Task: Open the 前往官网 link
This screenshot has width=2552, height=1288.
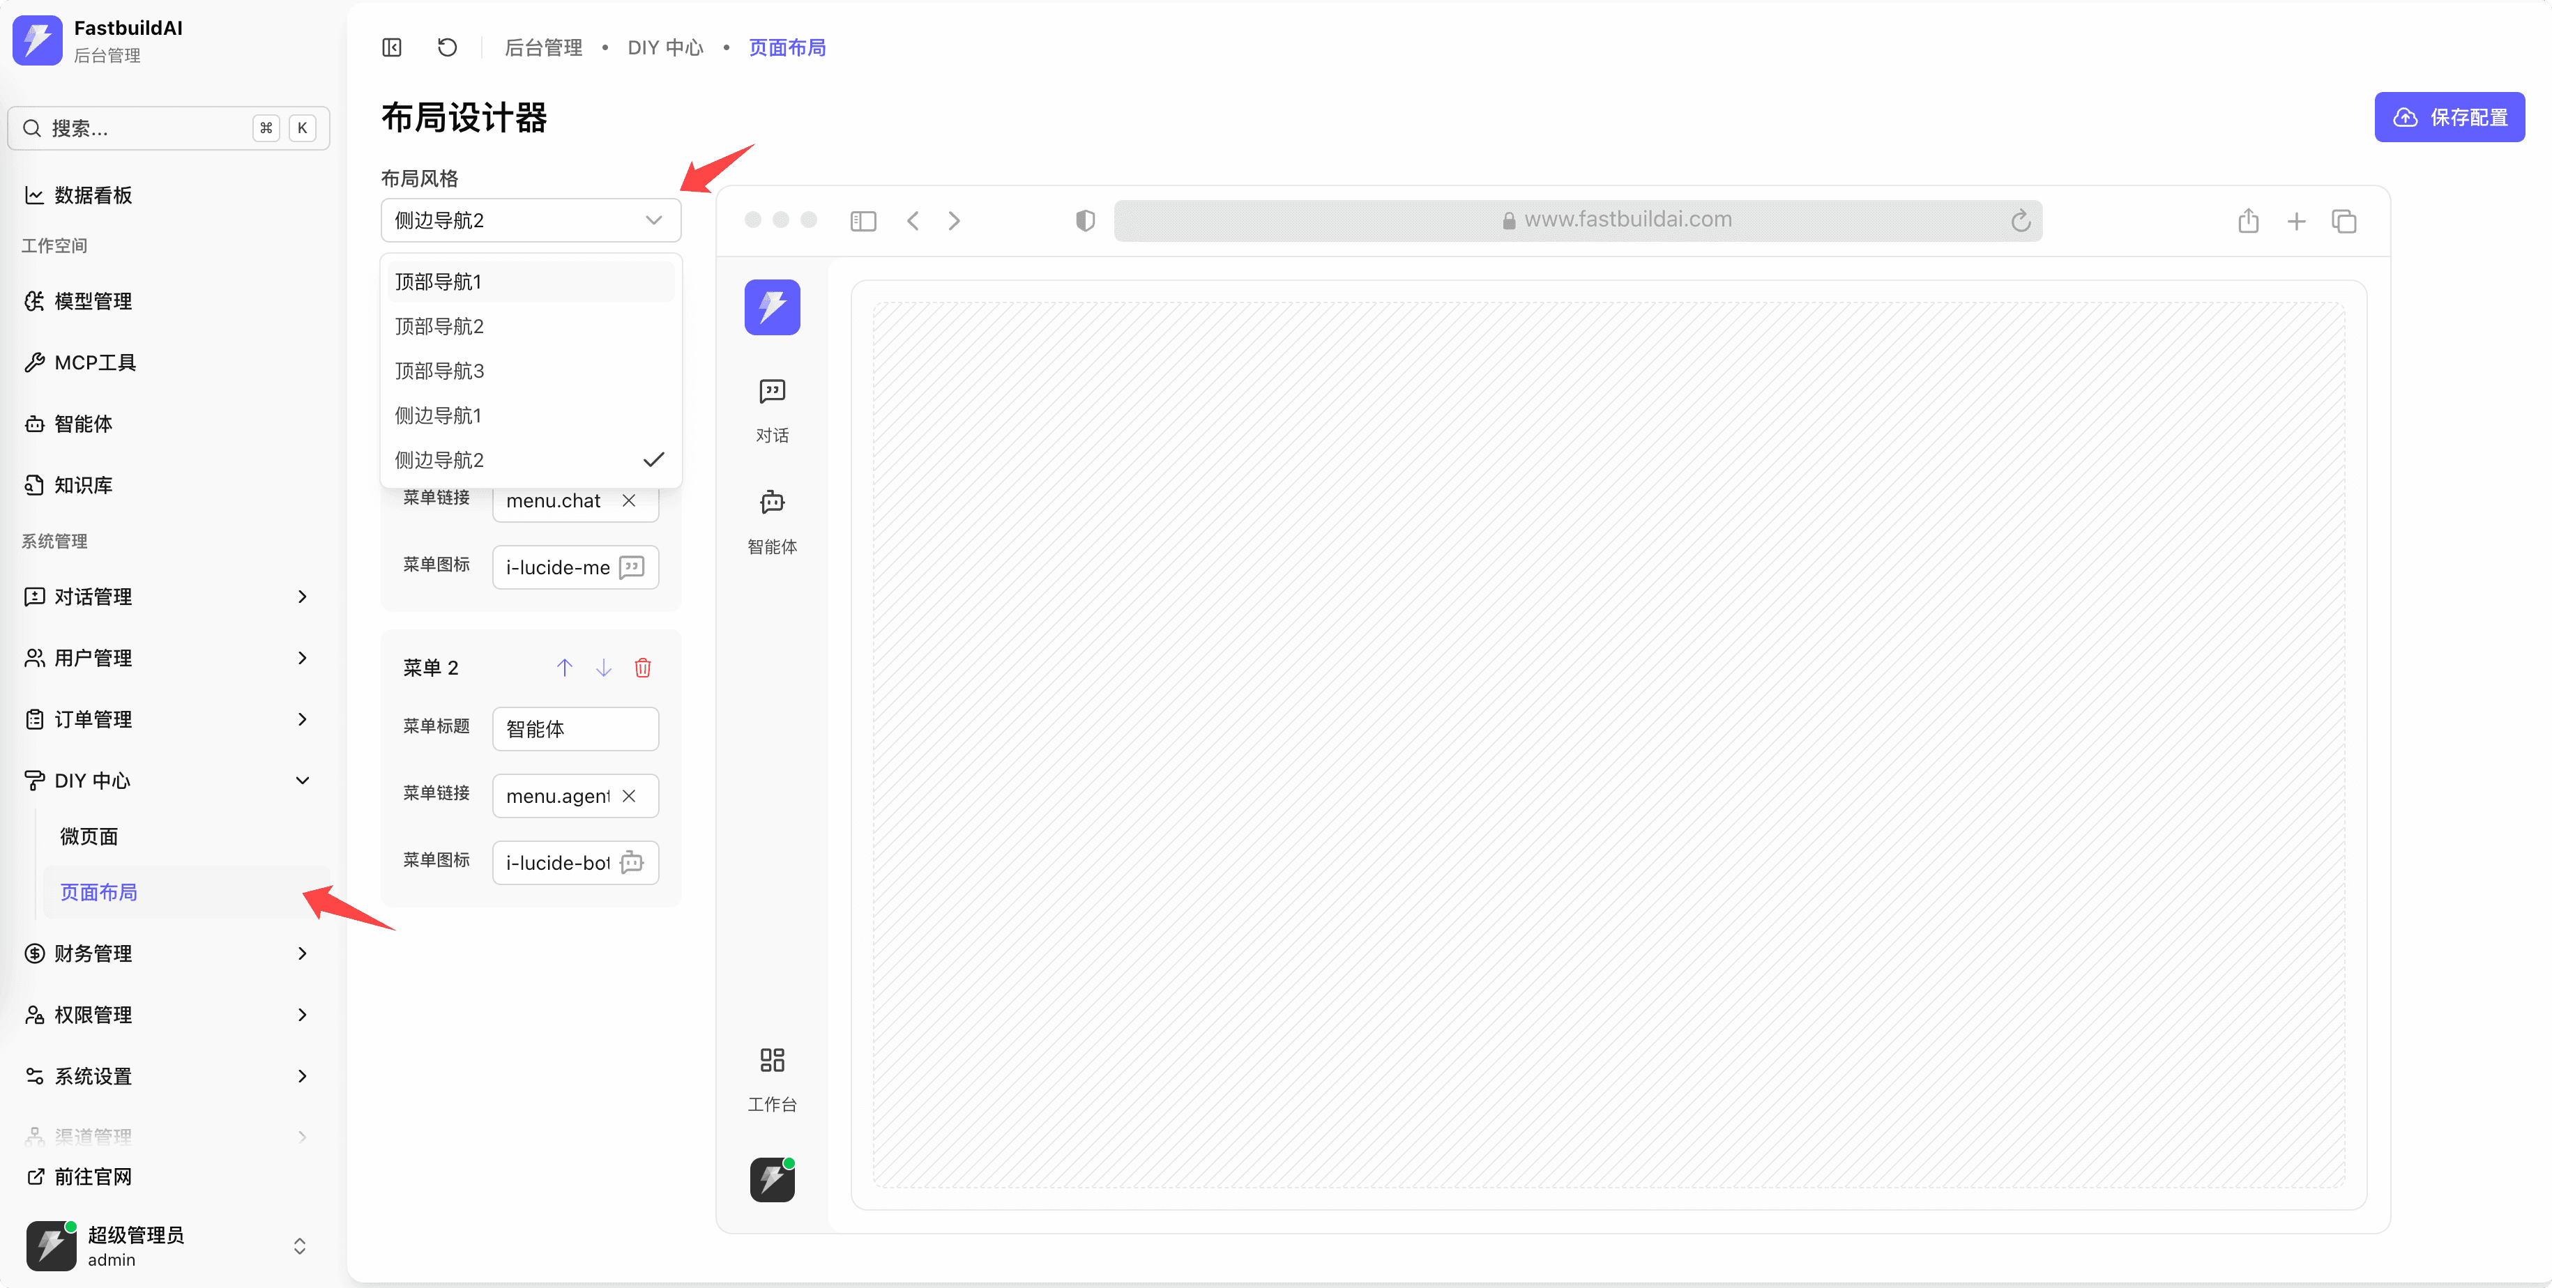Action: pos(93,1177)
